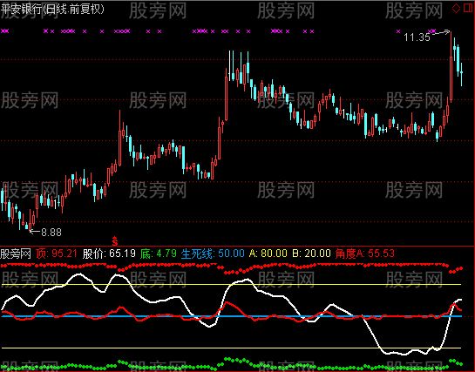
Task: Click the chart title 平安银行(日线.前复权)
Action: pos(52,9)
